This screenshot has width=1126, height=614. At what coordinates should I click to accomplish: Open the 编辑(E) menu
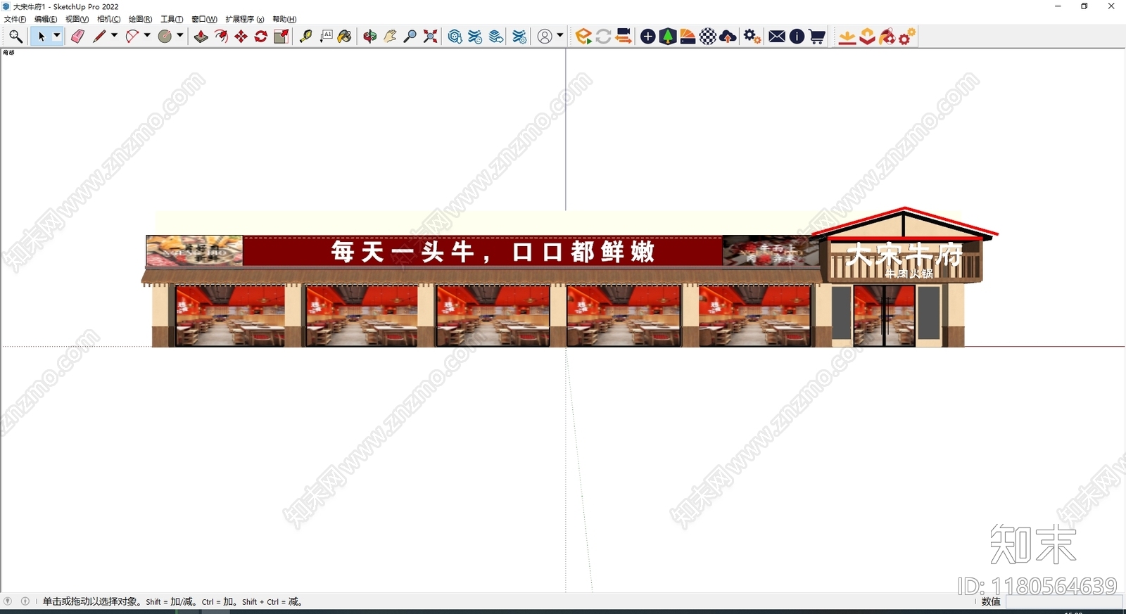pos(46,20)
